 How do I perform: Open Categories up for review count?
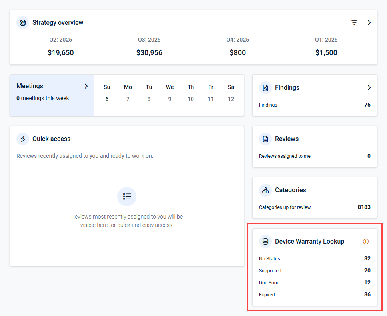[315, 207]
